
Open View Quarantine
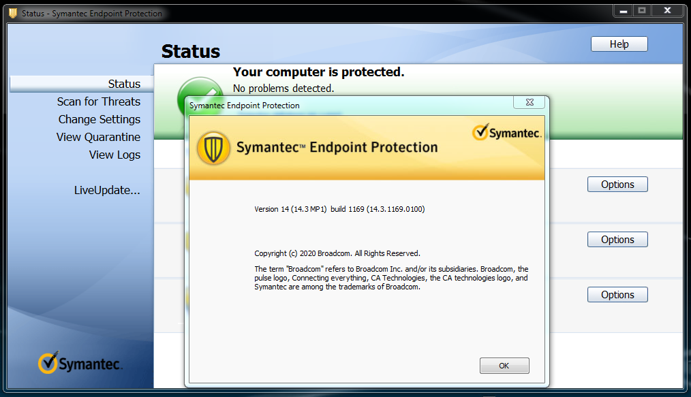tap(98, 136)
